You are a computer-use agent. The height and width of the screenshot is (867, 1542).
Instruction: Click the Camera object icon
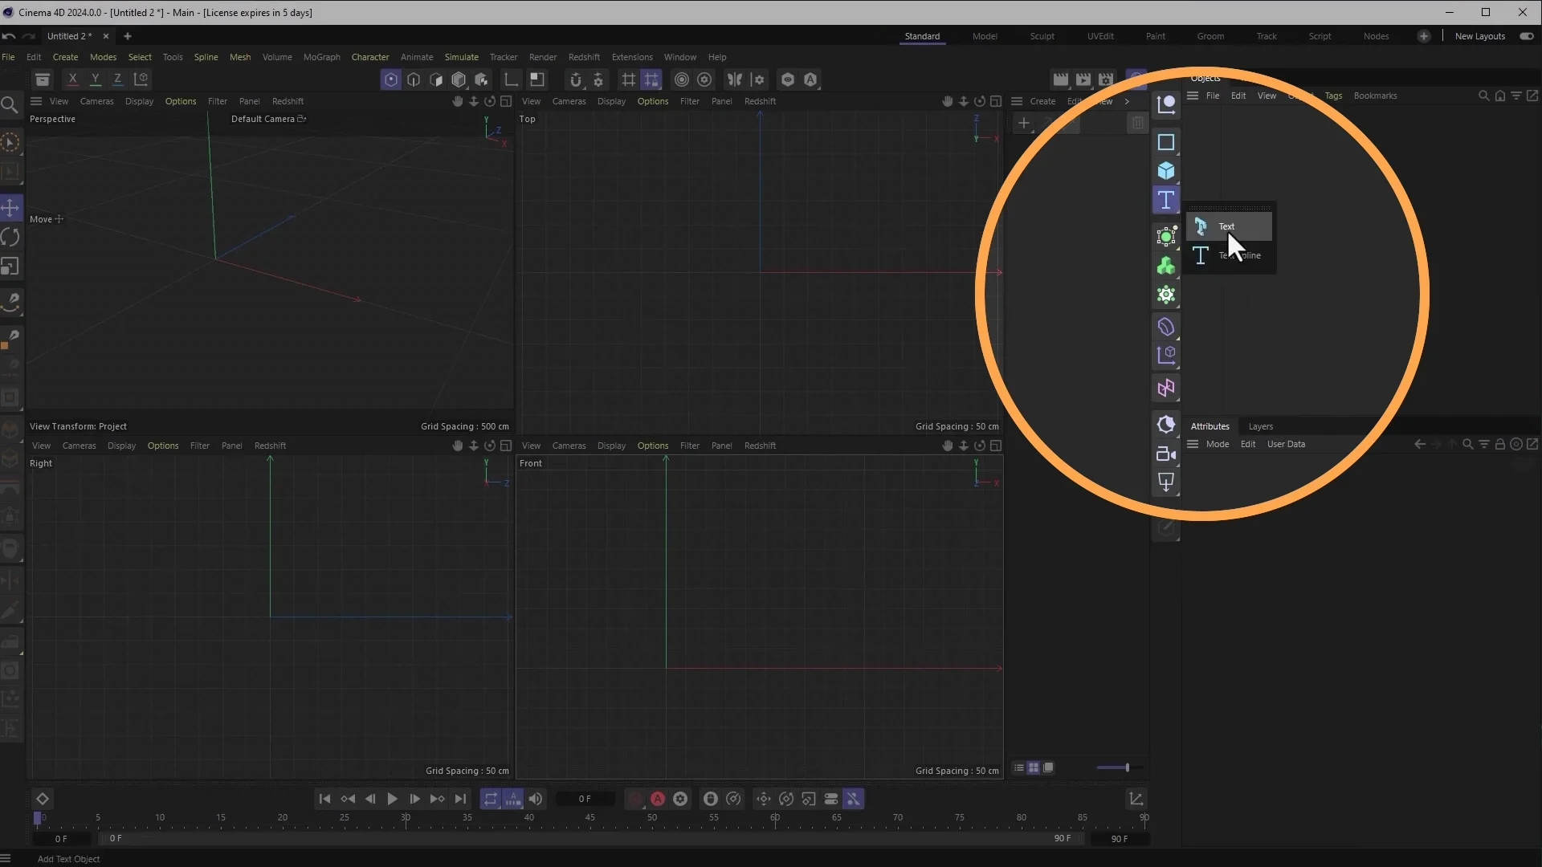1166,454
